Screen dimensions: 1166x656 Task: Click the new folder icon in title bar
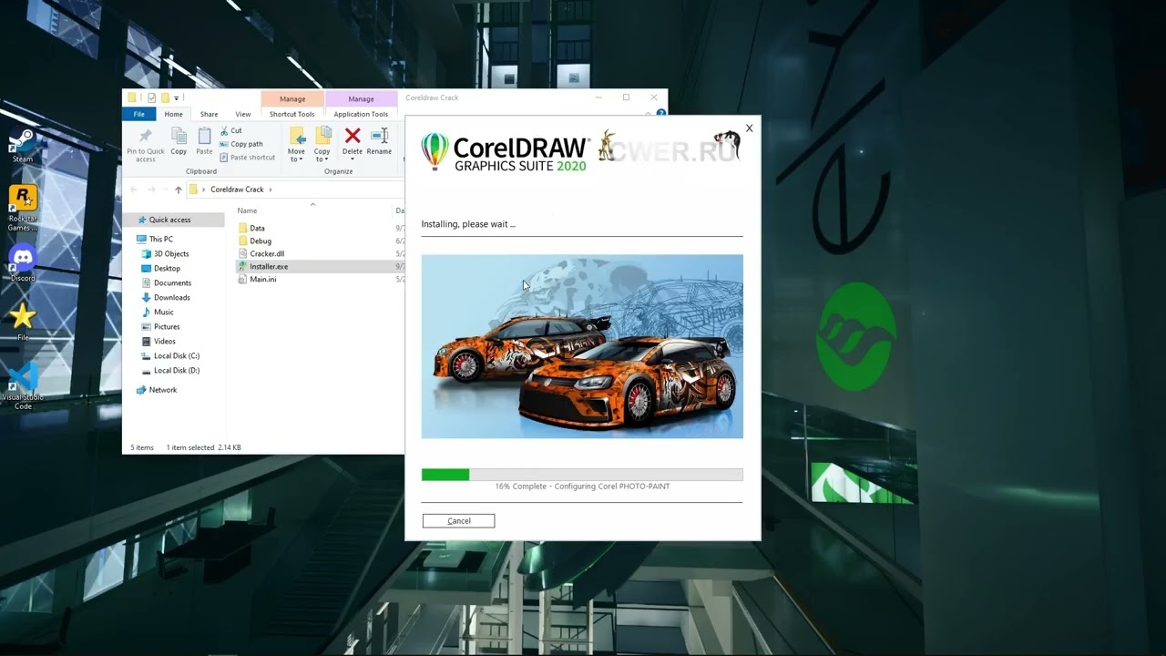click(165, 97)
